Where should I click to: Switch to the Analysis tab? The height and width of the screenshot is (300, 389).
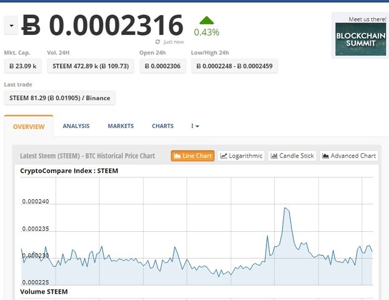(76, 126)
